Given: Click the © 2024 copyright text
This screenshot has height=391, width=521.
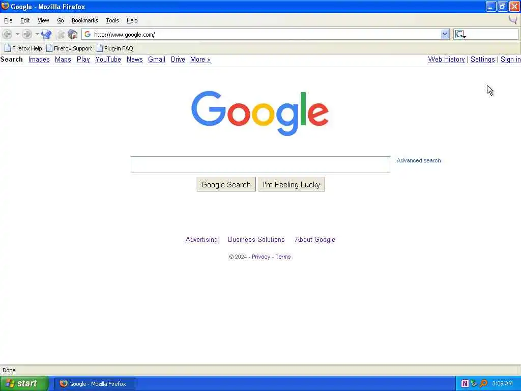Looking at the screenshot, I should 238,257.
